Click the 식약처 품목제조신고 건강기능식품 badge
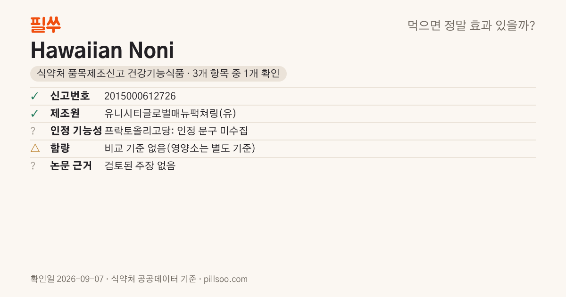The width and height of the screenshot is (566, 297). pos(158,74)
